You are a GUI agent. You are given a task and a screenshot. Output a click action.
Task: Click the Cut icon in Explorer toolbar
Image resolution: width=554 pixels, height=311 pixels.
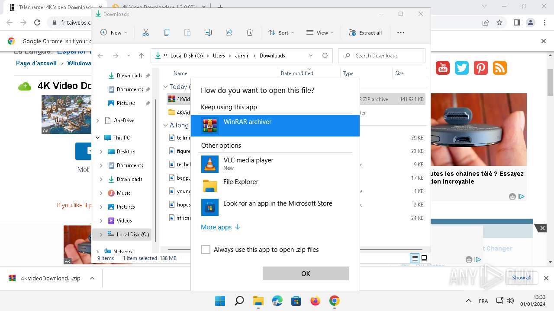tap(146, 32)
